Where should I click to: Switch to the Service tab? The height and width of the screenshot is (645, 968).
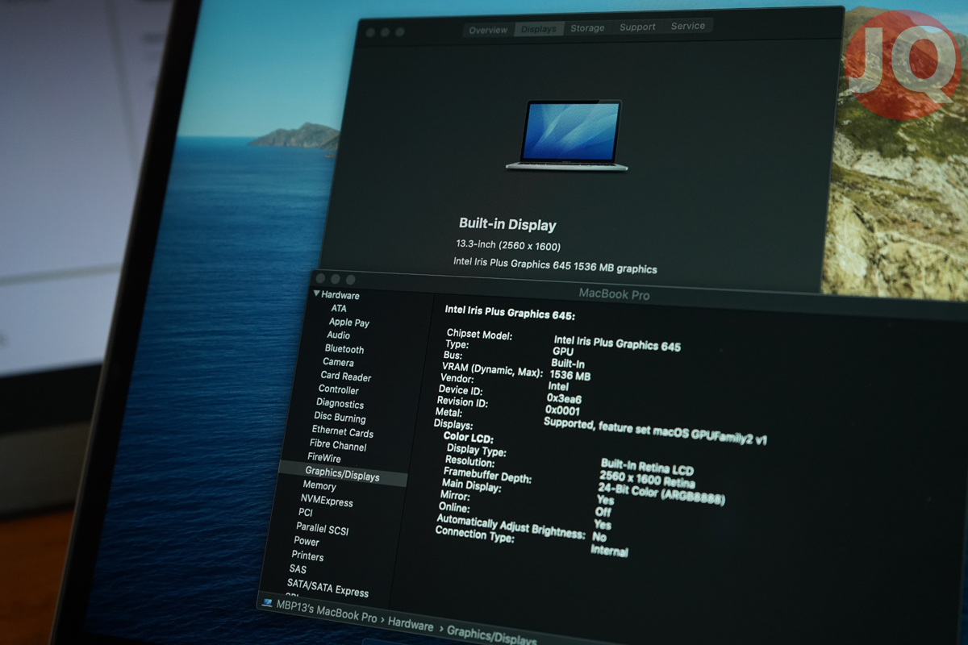(x=688, y=27)
